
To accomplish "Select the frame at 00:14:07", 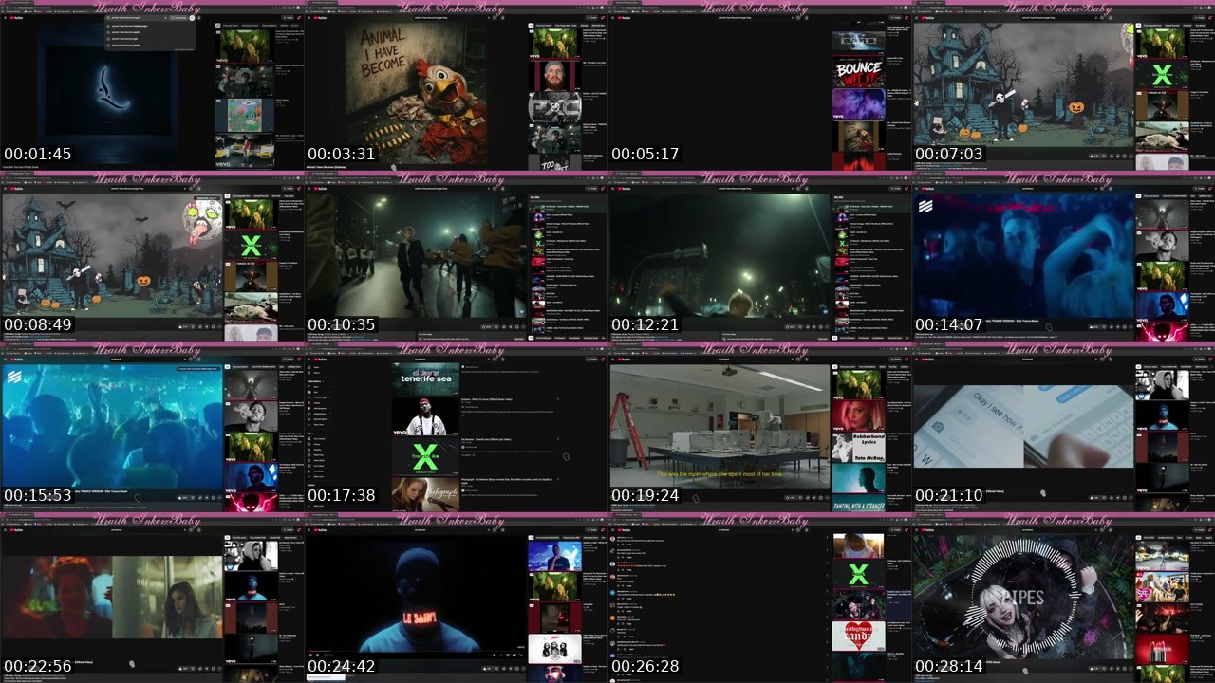I will click(1063, 256).
